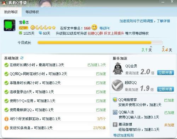Viewport: 177px width, 139px height.
Task: Click the sun level icon
Action: [x=33, y=28]
